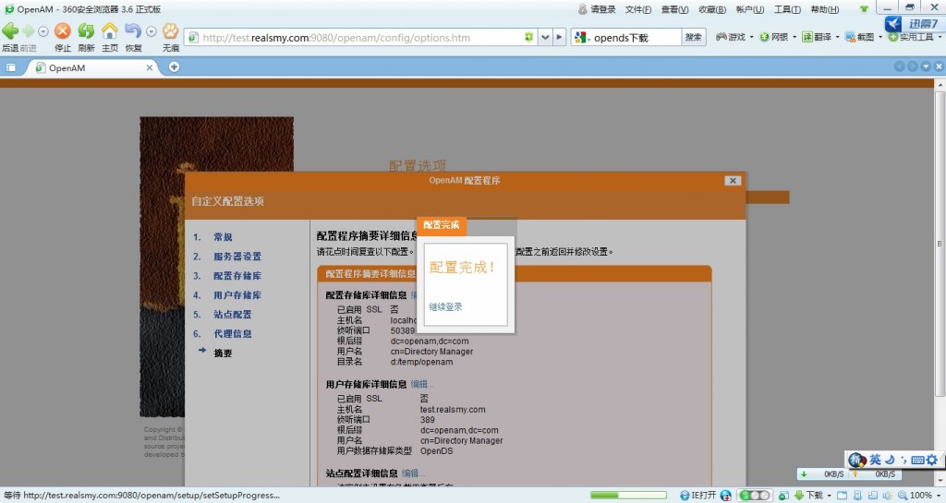This screenshot has height=503, width=946.
Task: Click the address bar go arrow
Action: pyautogui.click(x=559, y=37)
